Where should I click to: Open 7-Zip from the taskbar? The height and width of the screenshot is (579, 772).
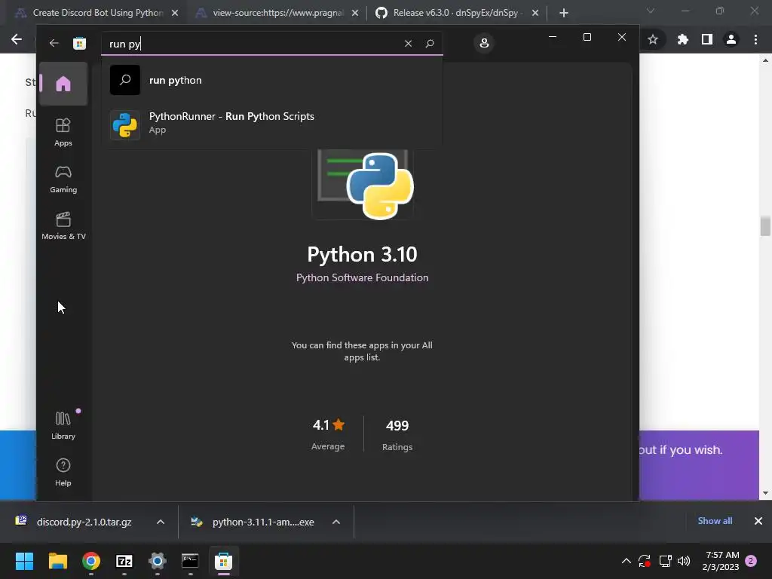coord(124,561)
